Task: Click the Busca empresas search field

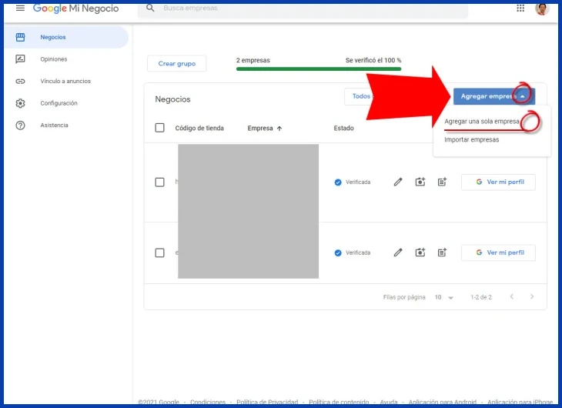Action: pyautogui.click(x=303, y=8)
